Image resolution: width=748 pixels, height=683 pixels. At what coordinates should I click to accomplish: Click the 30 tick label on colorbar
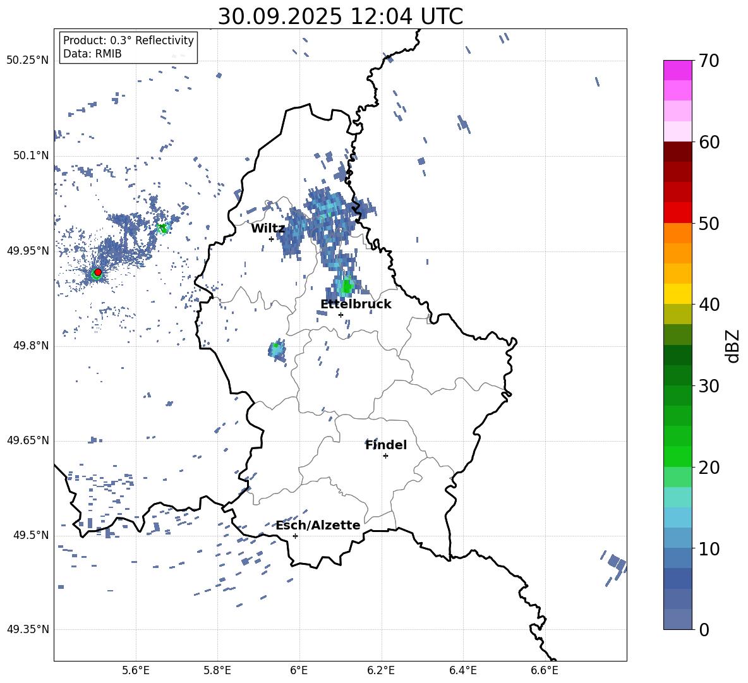tap(709, 386)
